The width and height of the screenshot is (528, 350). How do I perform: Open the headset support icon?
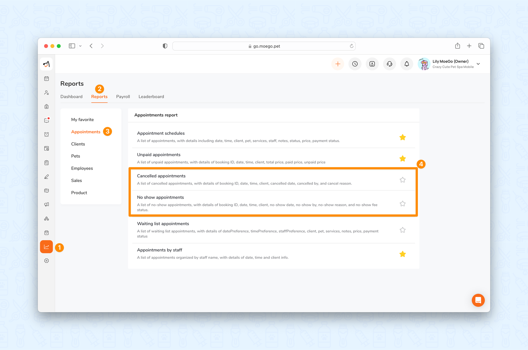[x=389, y=64]
